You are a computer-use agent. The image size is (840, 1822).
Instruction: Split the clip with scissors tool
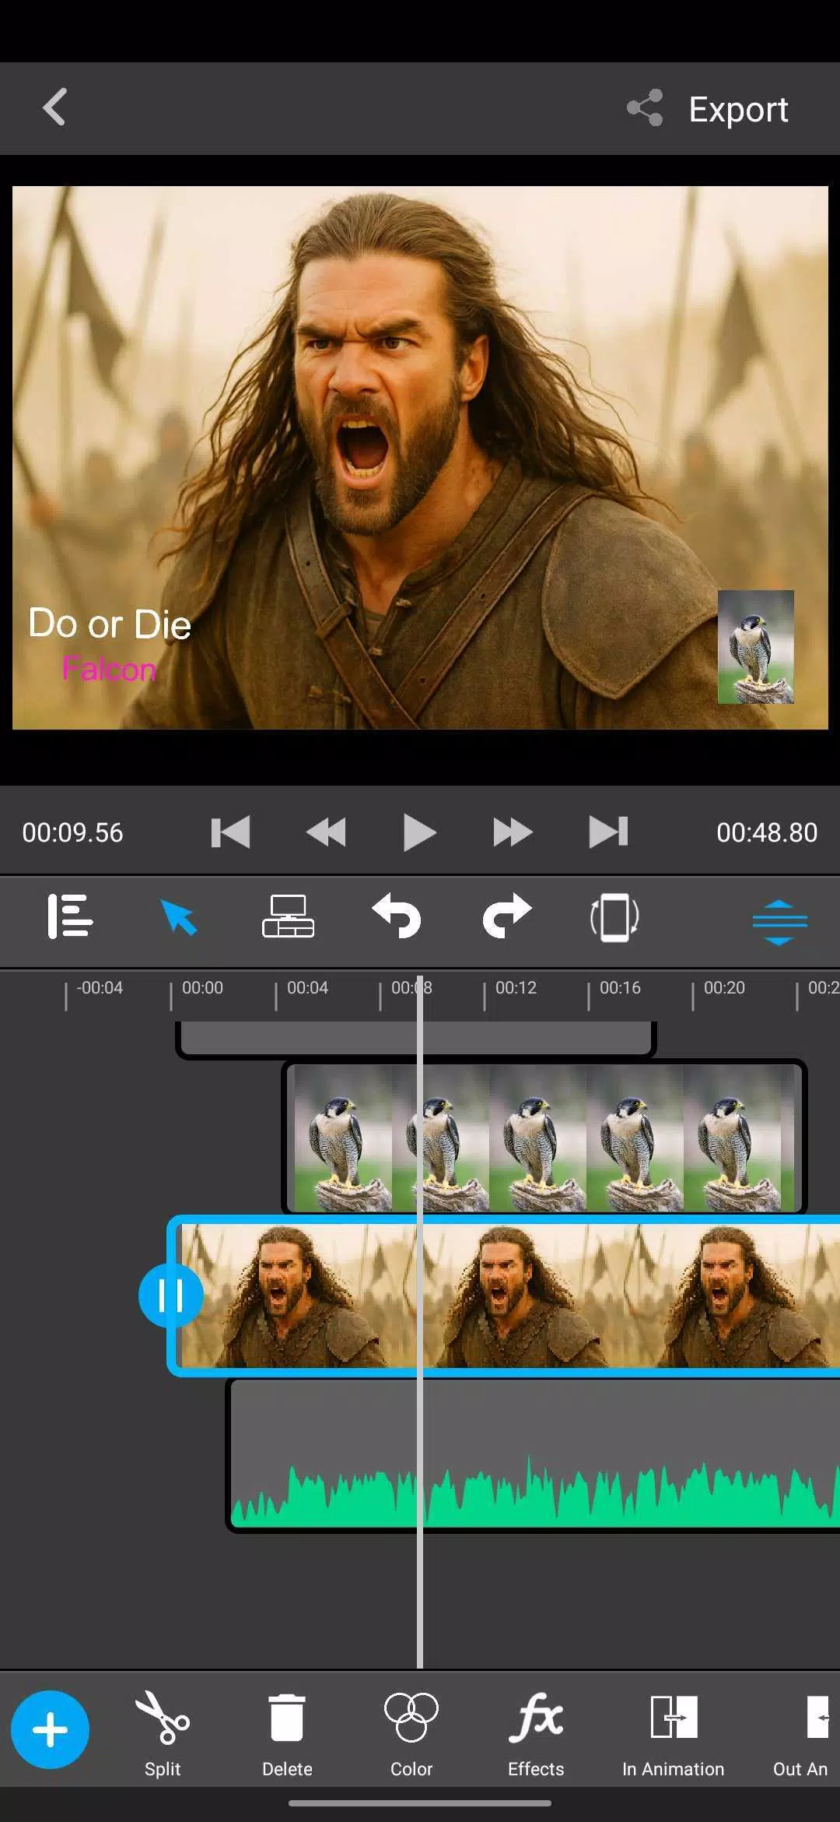click(163, 1735)
